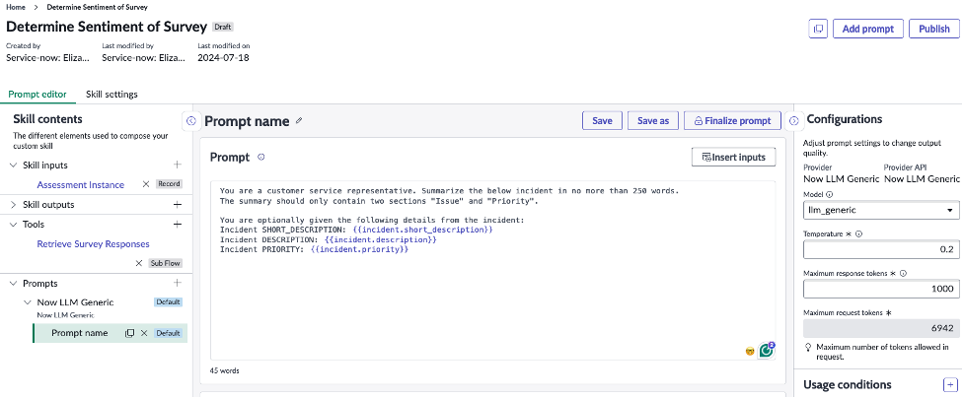Image resolution: width=964 pixels, height=398 pixels.
Task: Click the {{incident.short_description}} variable
Action: [x=423, y=230]
